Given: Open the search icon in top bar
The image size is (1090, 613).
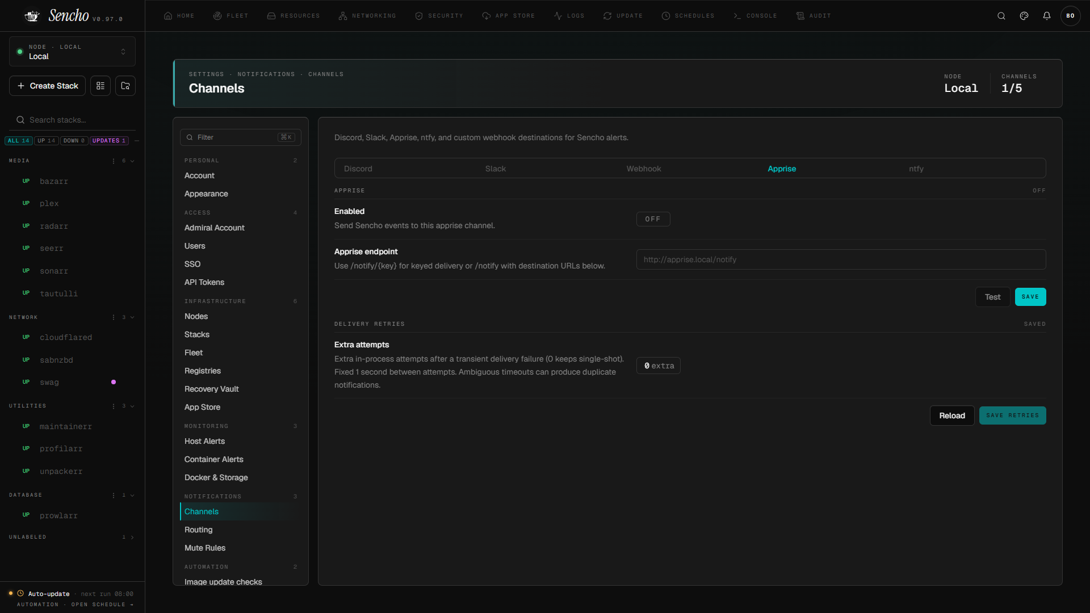Looking at the screenshot, I should tap(1001, 16).
